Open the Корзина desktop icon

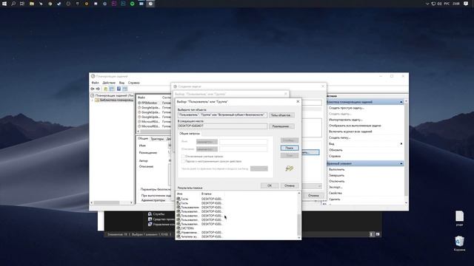(x=459, y=243)
